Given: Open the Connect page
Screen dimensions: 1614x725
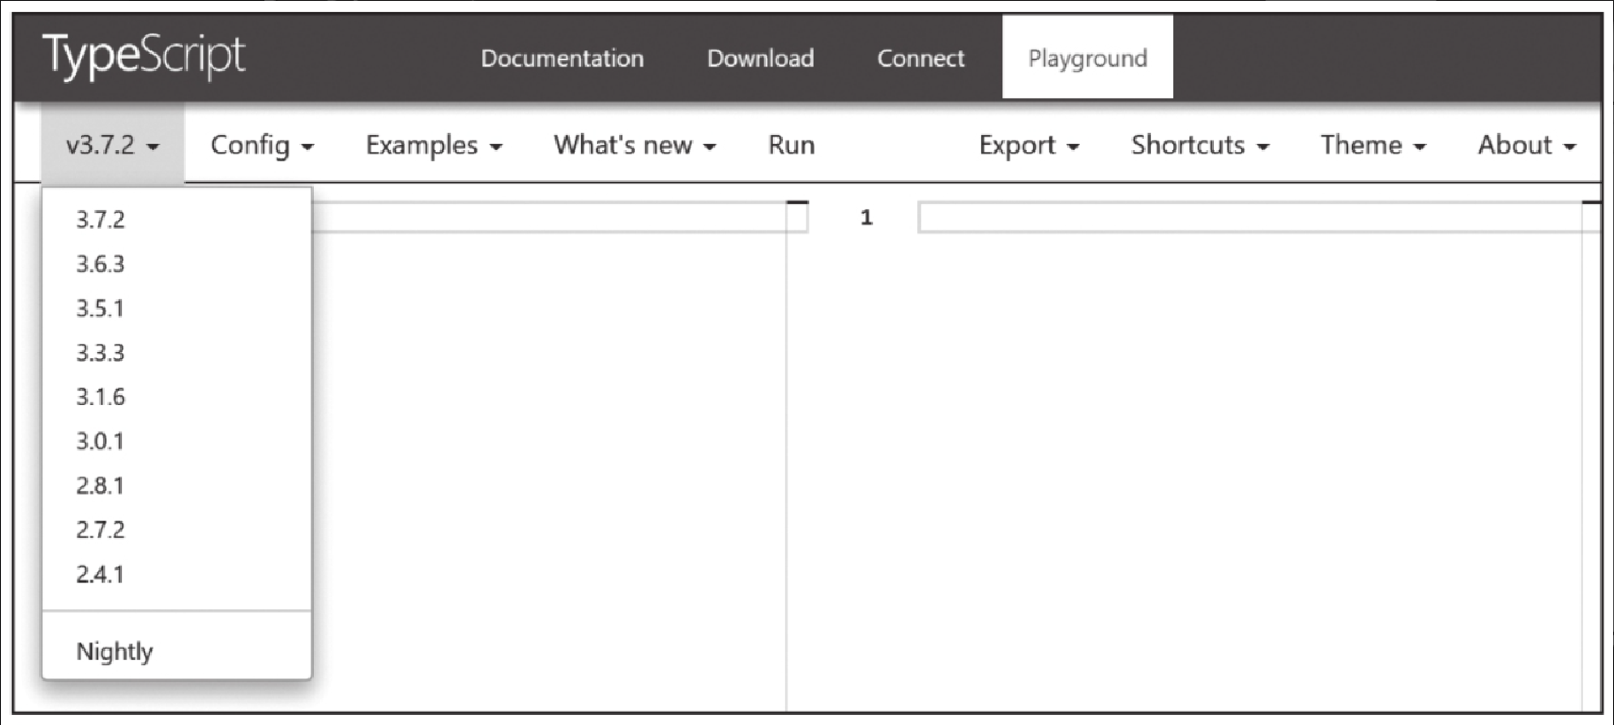Looking at the screenshot, I should [920, 58].
